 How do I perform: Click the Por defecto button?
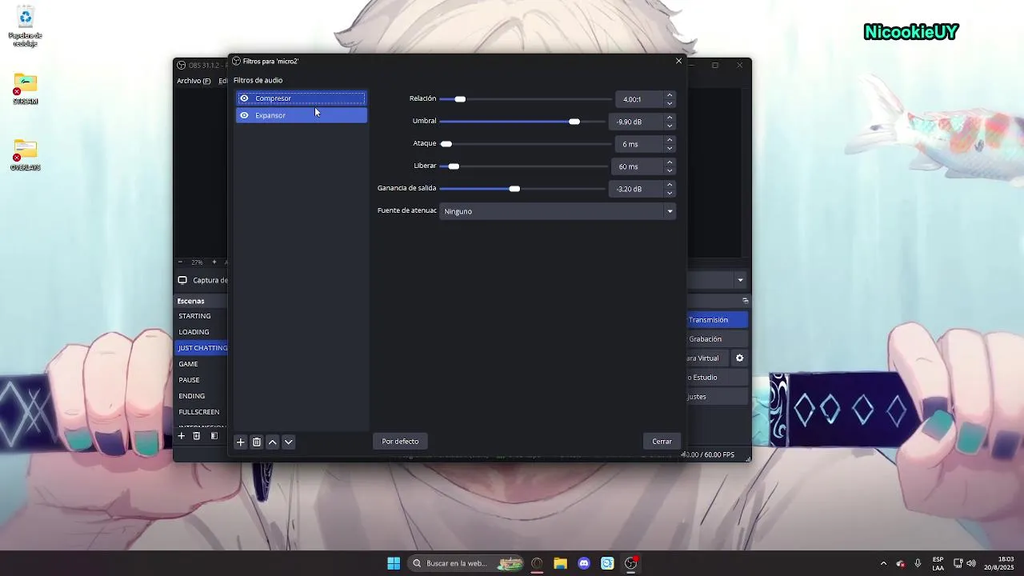click(400, 442)
